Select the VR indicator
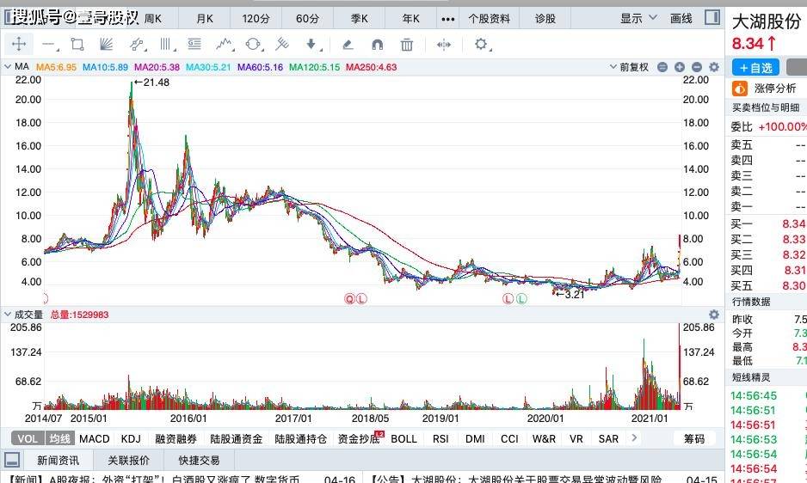Viewport: 807px width, 483px height. [x=576, y=439]
